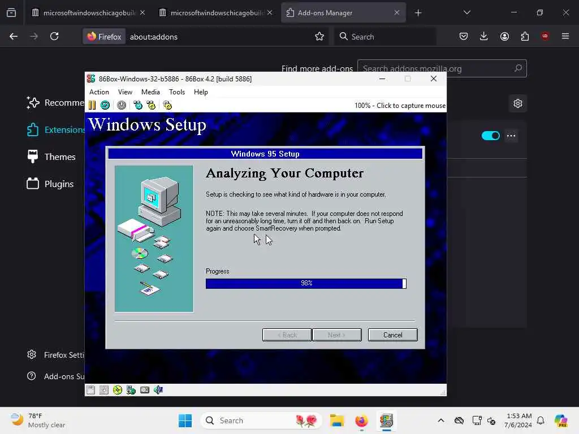Open the Windows Start menu

tap(185, 420)
